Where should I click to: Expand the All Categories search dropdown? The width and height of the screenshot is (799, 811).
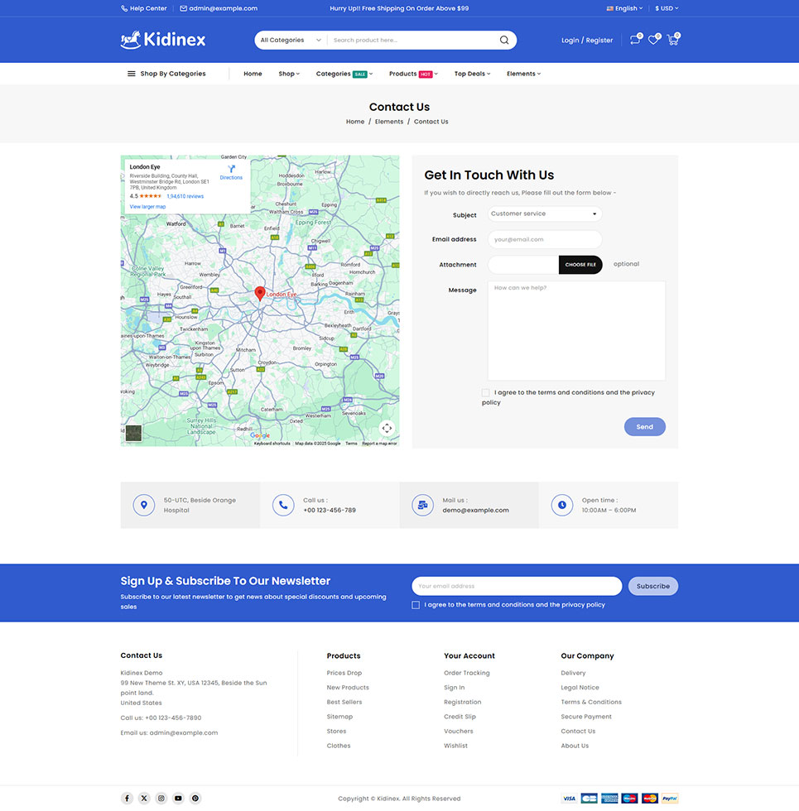[291, 40]
